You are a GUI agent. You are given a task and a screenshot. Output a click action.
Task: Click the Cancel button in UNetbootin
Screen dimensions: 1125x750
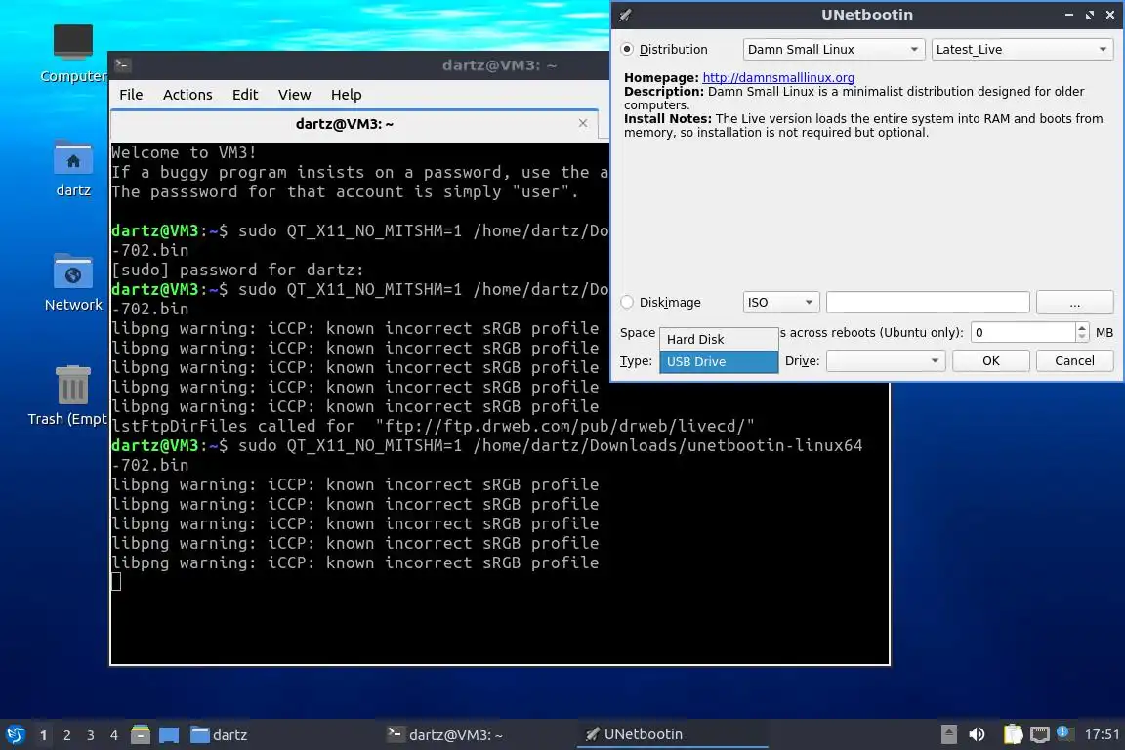tap(1074, 361)
